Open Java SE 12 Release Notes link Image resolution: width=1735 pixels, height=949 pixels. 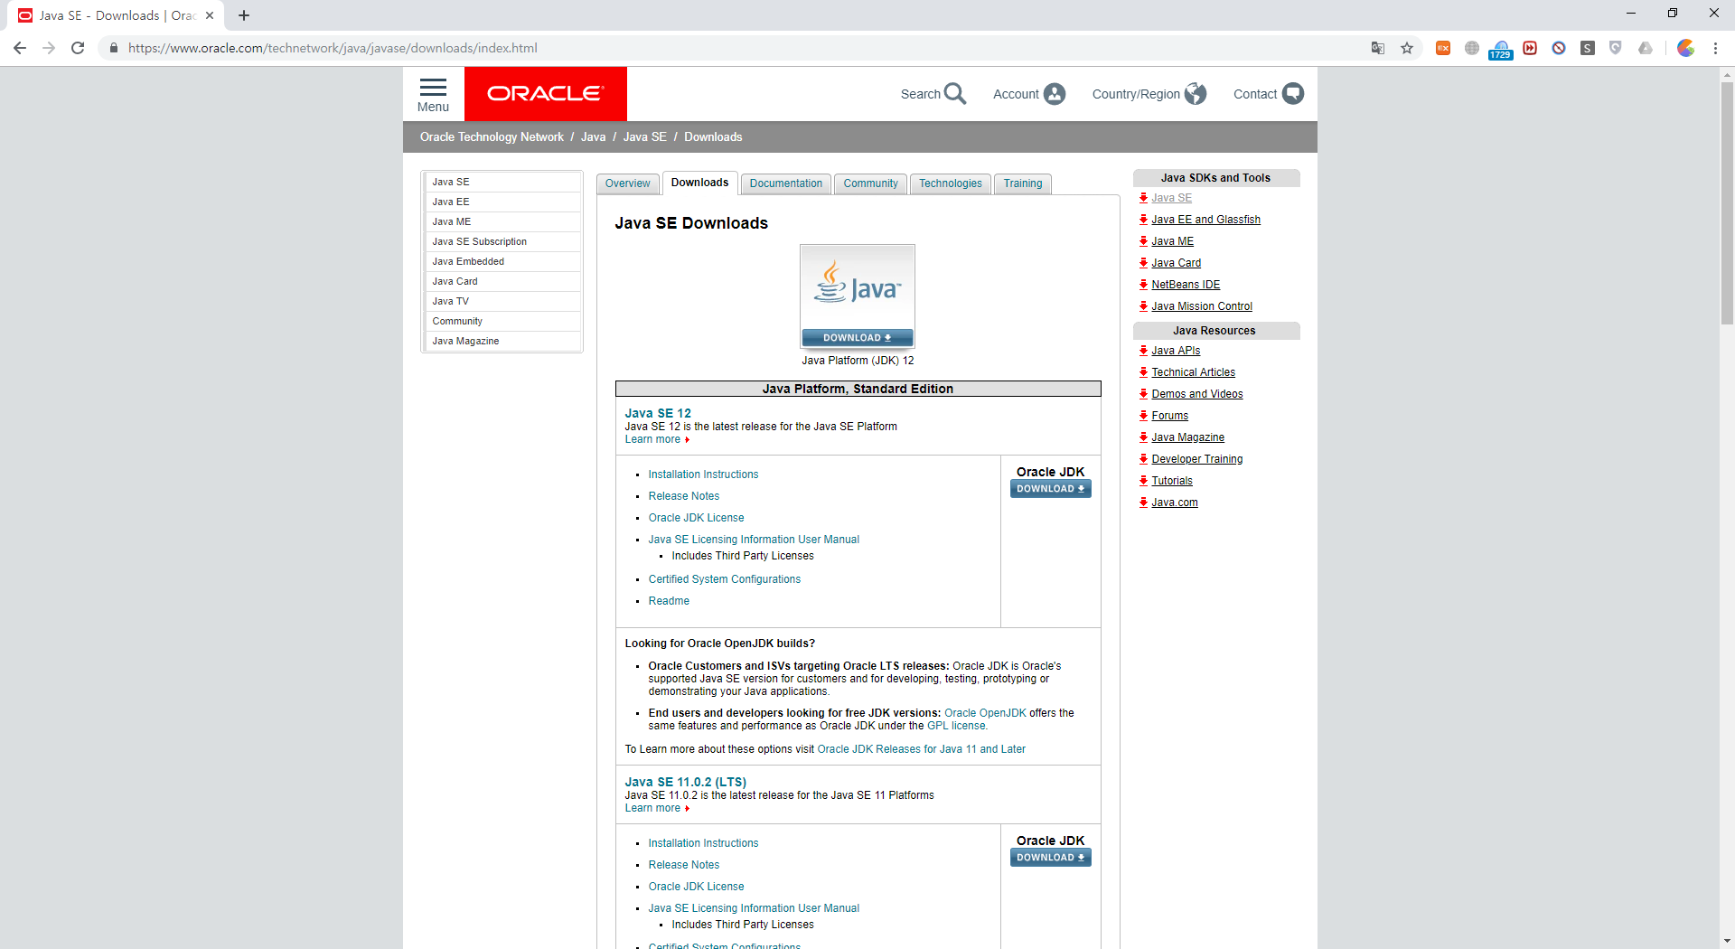pyautogui.click(x=684, y=496)
